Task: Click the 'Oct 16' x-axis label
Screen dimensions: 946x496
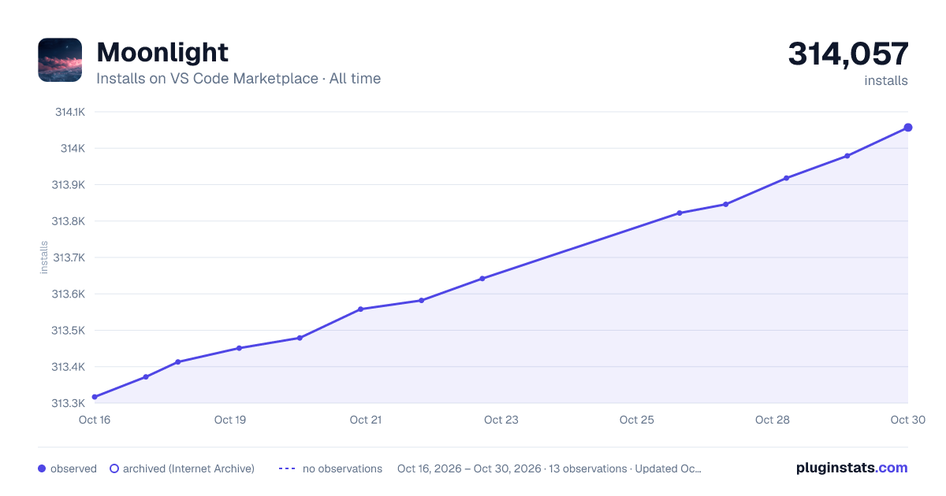Action: 95,420
